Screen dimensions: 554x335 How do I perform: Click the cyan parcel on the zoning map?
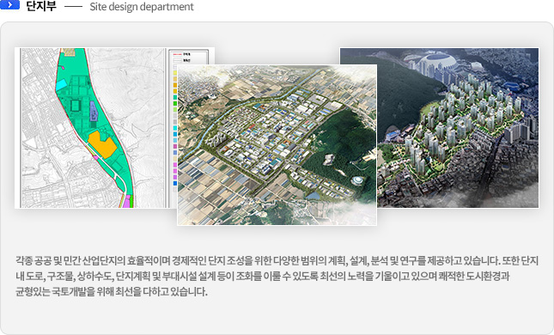point(61,84)
